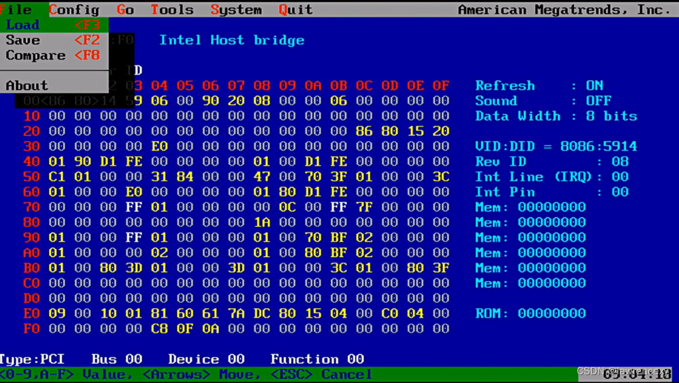679x383 pixels.
Task: Click the <ESC> Cancel hint in the bottom bar
Action: 321,374
